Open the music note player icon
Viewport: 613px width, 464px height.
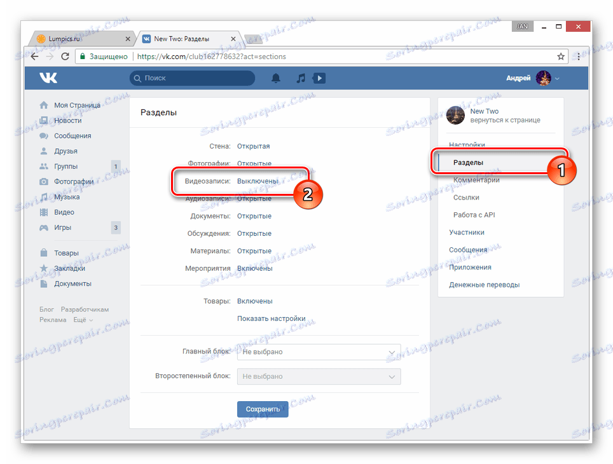pyautogui.click(x=301, y=78)
